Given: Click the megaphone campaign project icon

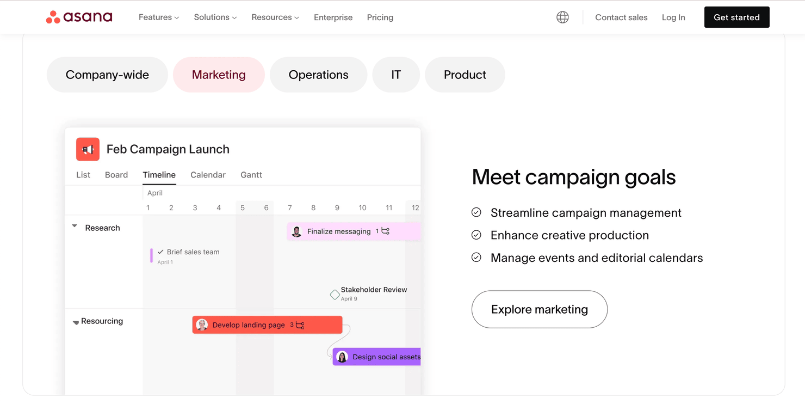Looking at the screenshot, I should (x=88, y=149).
